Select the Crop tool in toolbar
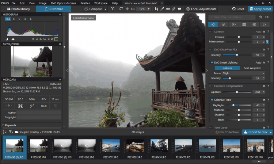This screenshot has width=274, height=164. click(156, 9)
